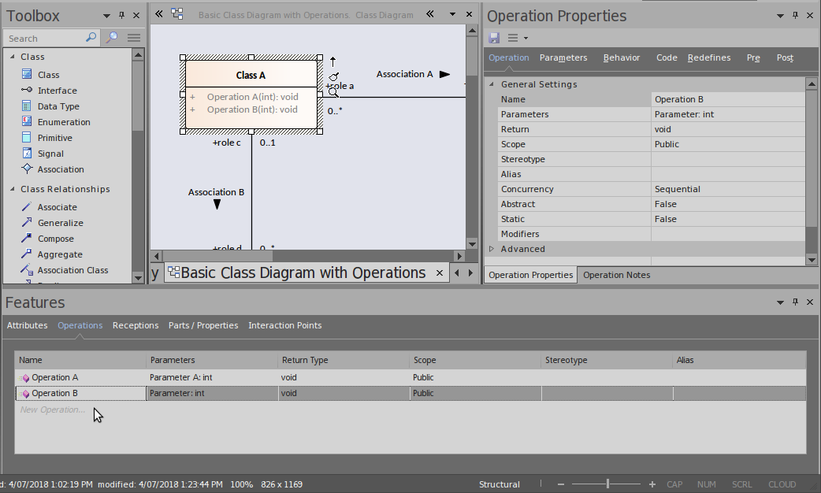This screenshot has height=493, width=821.
Task: Pick the Enumeration tool icon
Action: [27, 122]
